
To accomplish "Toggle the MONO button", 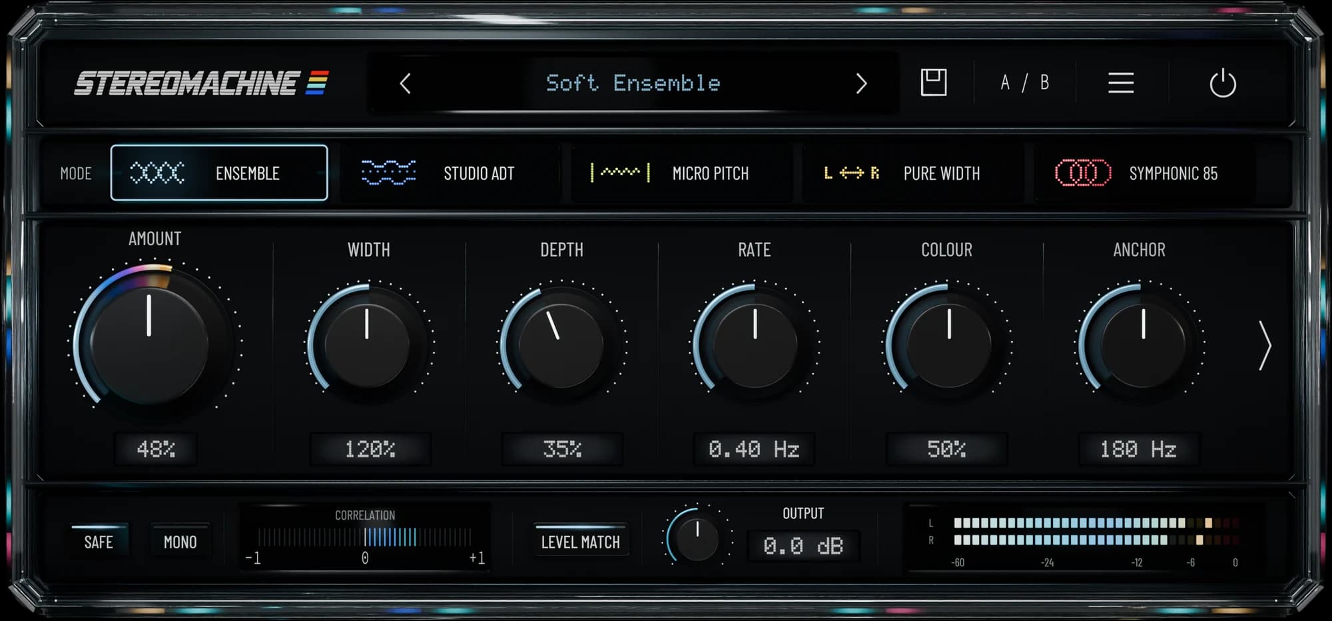I will (x=180, y=542).
